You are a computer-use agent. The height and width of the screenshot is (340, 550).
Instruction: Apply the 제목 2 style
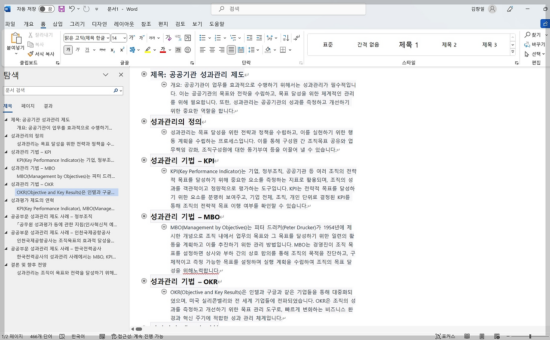(x=449, y=45)
